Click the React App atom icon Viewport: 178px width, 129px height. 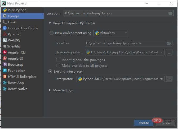click(x=5, y=83)
